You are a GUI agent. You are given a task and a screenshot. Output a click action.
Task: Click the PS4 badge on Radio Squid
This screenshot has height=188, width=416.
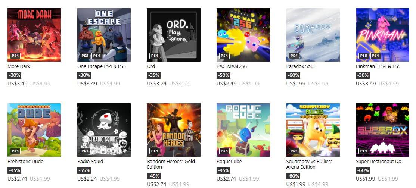(85, 151)
